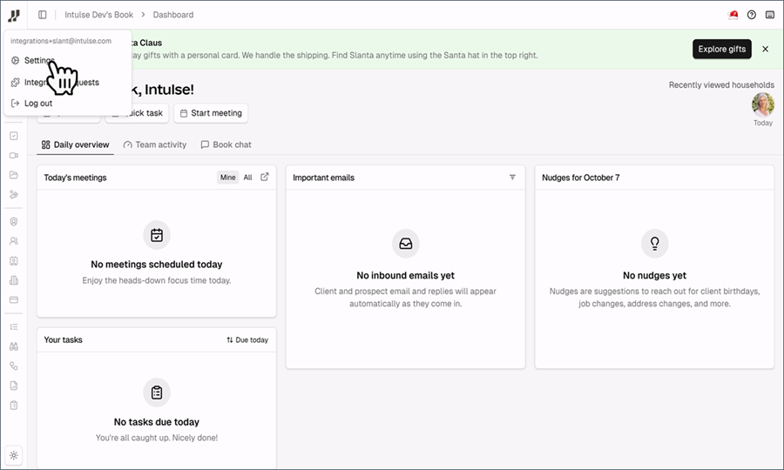The height and width of the screenshot is (470, 784).
Task: Select the All meetings filter
Action: (247, 178)
